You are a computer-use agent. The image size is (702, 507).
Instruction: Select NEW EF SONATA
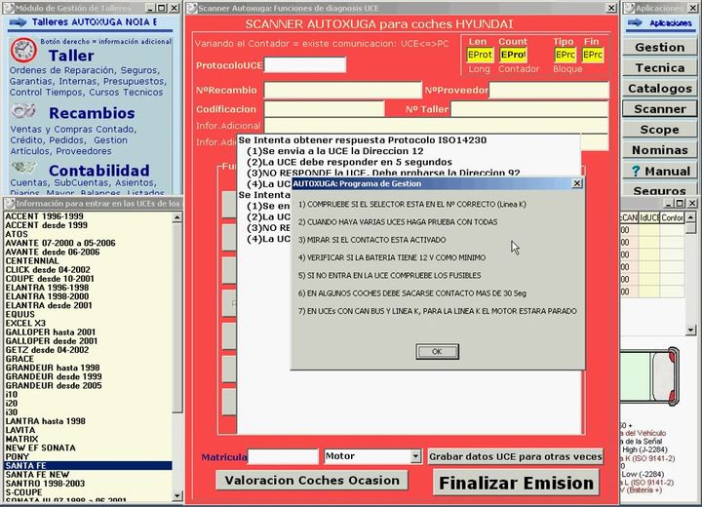point(88,448)
